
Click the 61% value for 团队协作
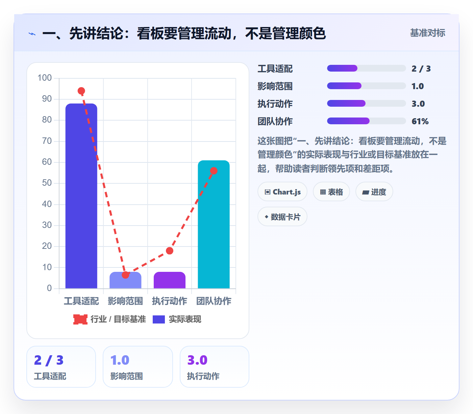tap(420, 121)
